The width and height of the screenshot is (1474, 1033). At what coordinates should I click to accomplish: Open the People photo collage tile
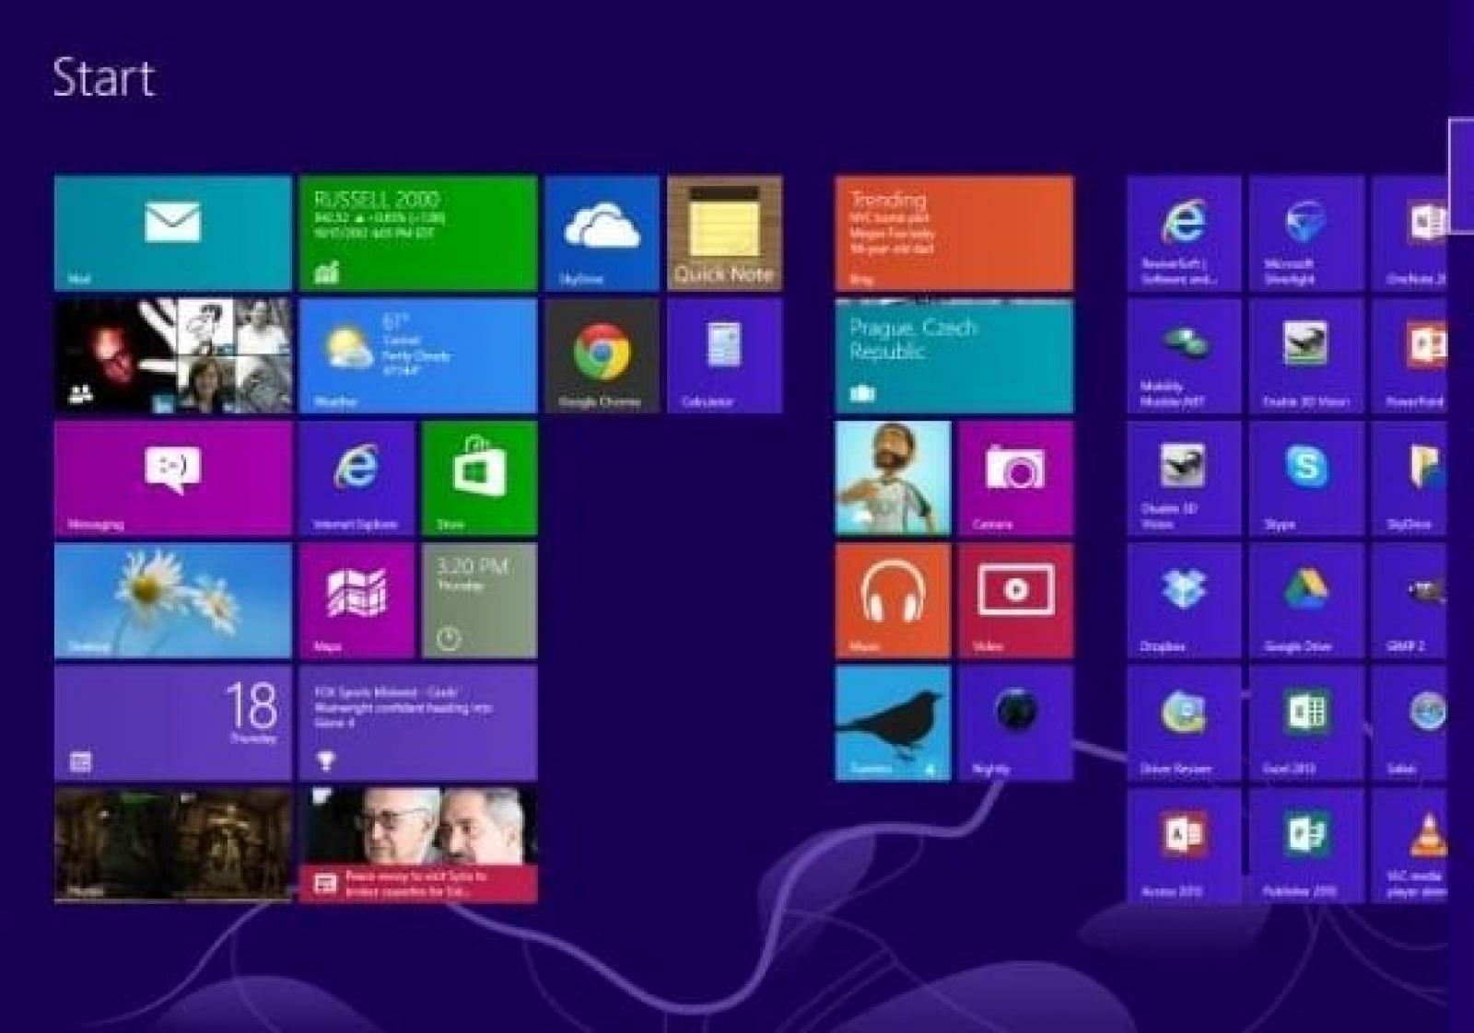pos(172,355)
